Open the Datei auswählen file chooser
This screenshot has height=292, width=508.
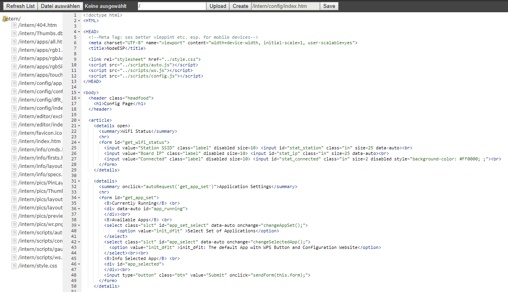click(x=61, y=6)
